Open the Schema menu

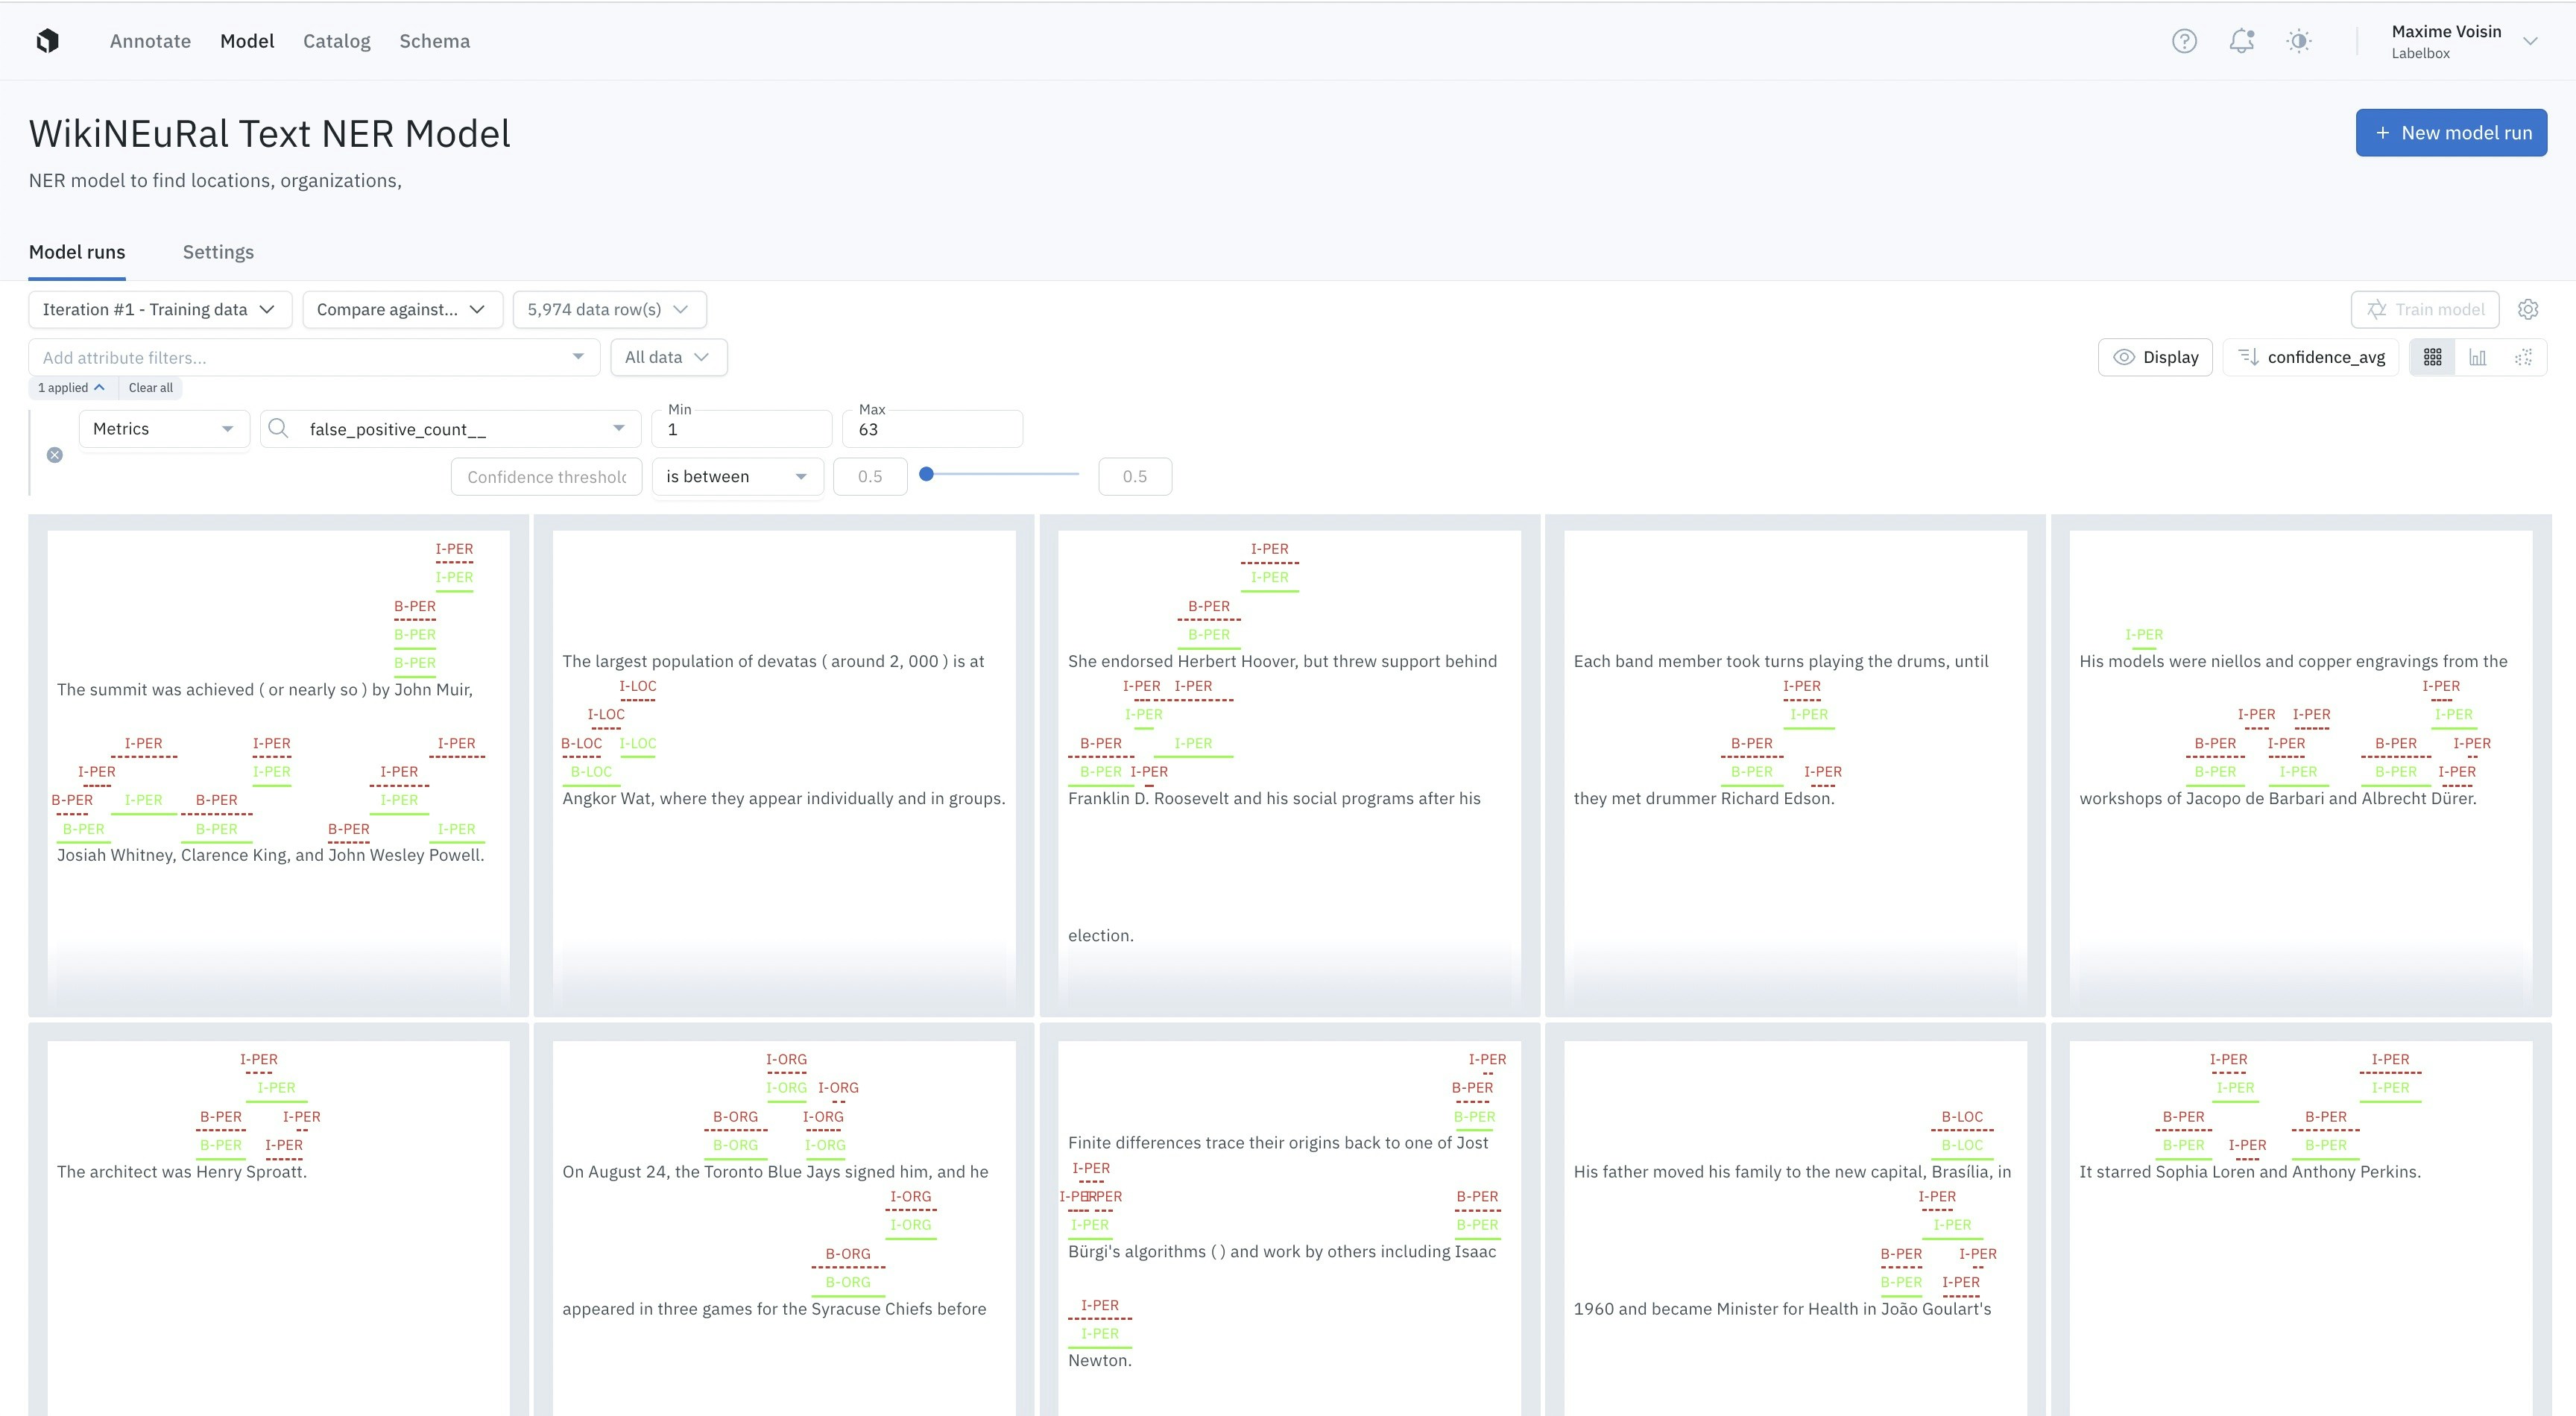434,41
